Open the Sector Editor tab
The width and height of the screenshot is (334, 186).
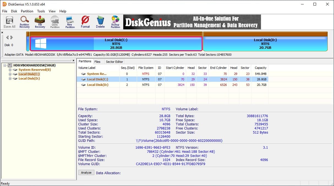[x=114, y=61]
